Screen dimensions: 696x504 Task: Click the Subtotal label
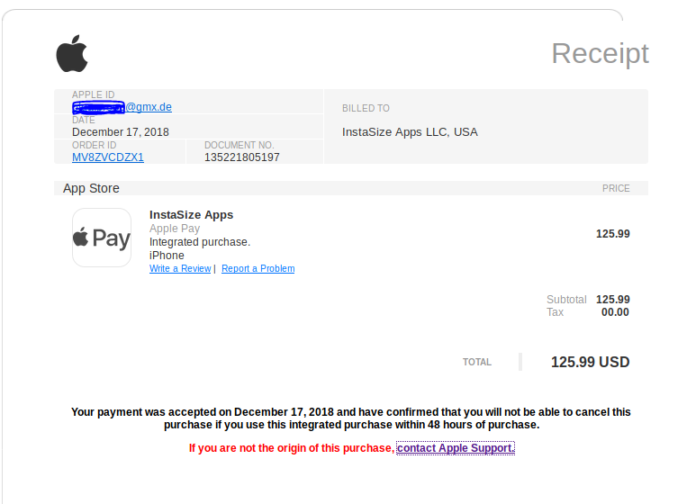point(566,300)
